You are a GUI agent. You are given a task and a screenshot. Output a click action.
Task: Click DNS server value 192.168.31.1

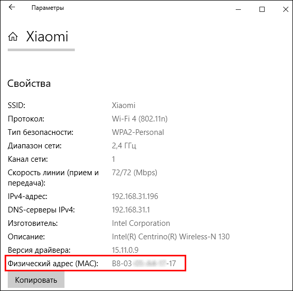[x=131, y=210]
